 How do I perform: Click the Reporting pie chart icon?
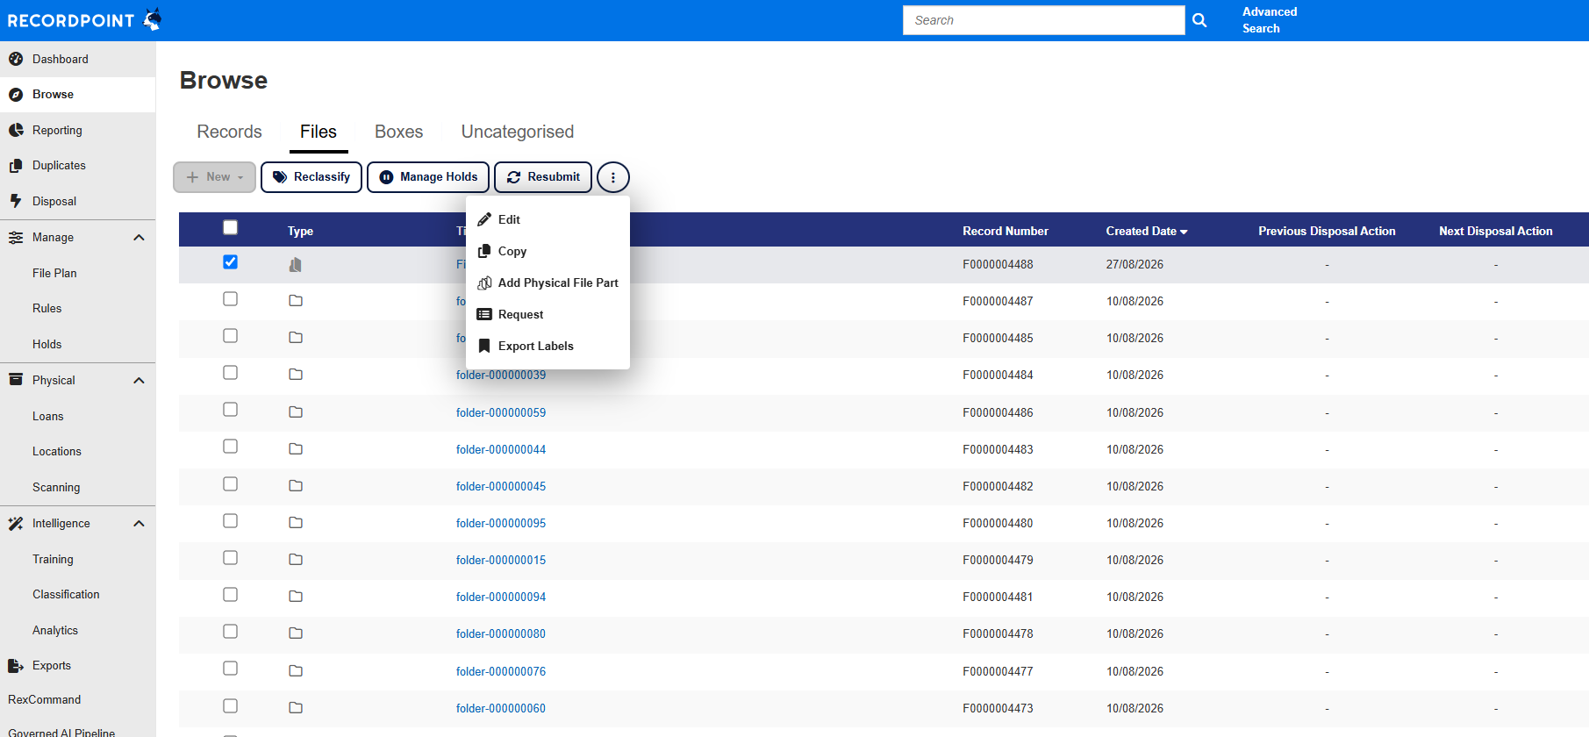click(x=16, y=130)
